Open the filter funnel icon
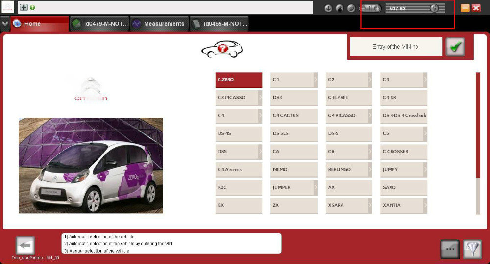The image size is (490, 264). (x=472, y=249)
